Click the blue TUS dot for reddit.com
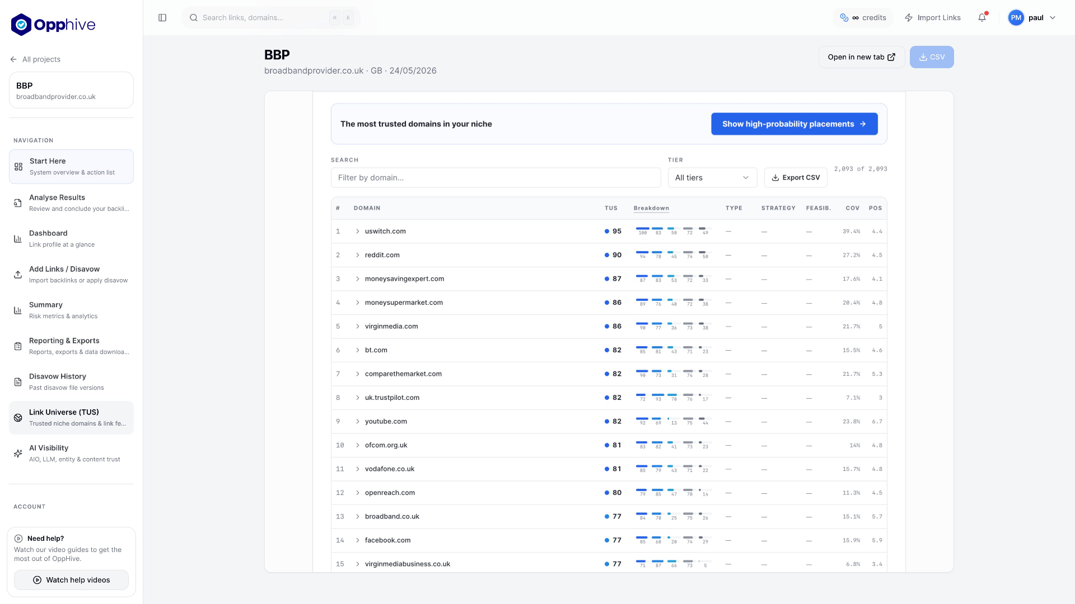 (x=607, y=255)
